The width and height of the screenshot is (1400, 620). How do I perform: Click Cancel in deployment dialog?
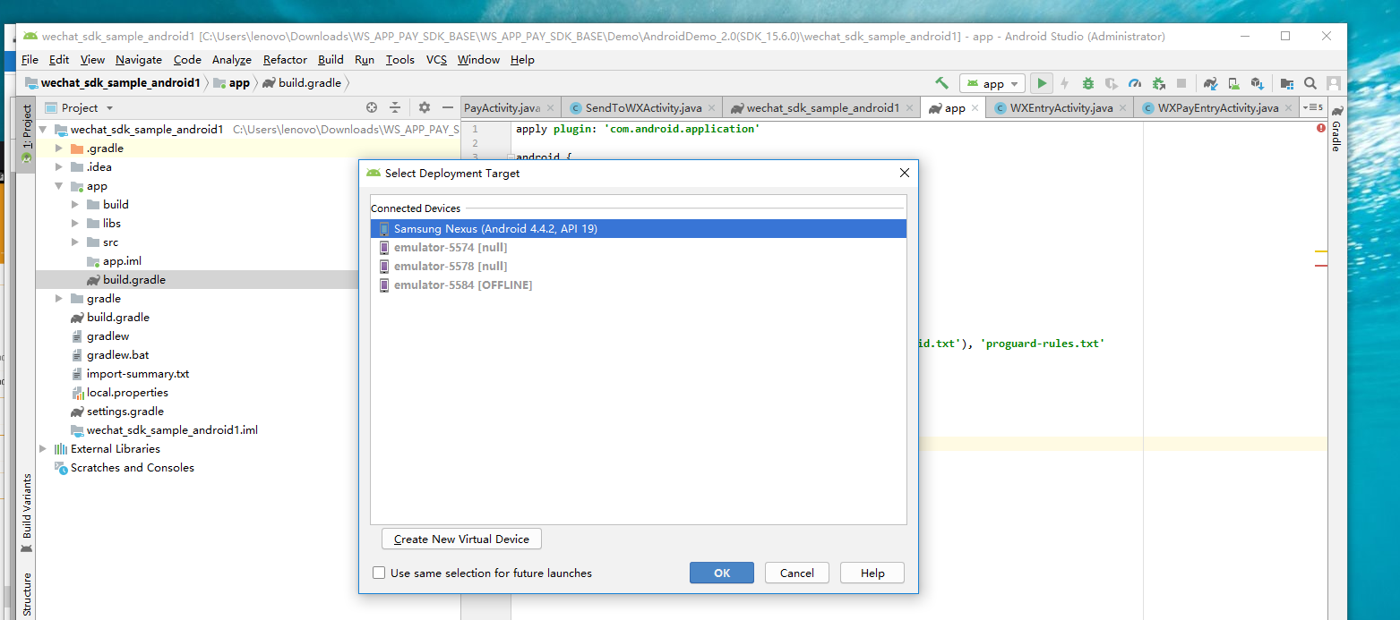click(797, 573)
